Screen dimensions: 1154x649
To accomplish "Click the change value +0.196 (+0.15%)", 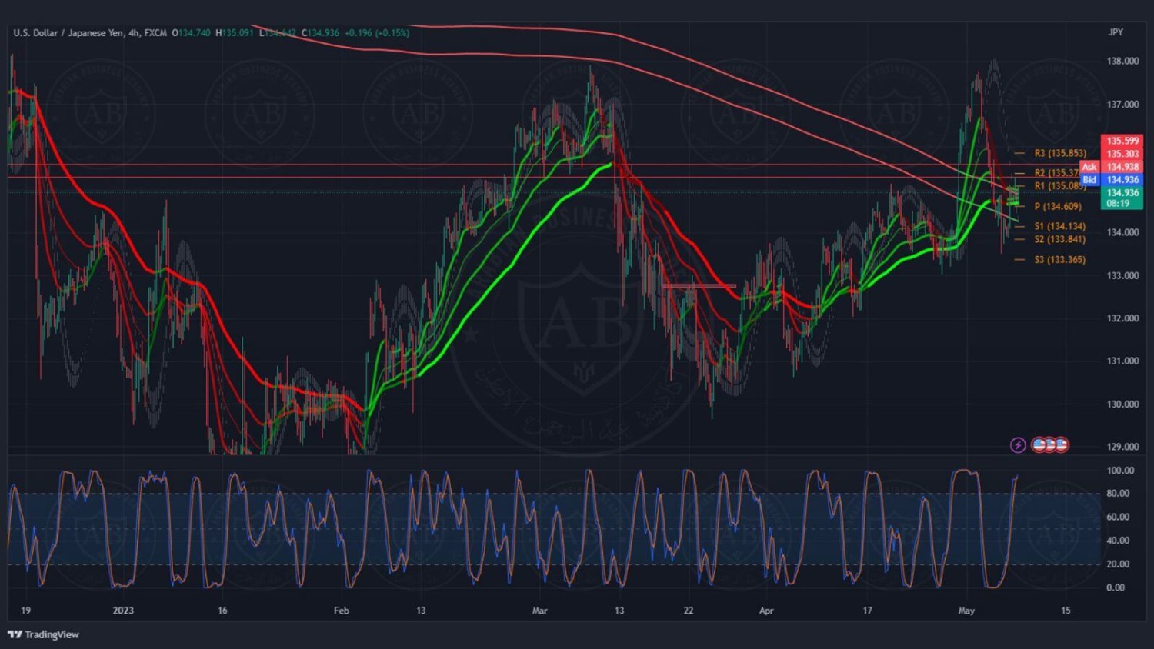I will click(x=377, y=33).
